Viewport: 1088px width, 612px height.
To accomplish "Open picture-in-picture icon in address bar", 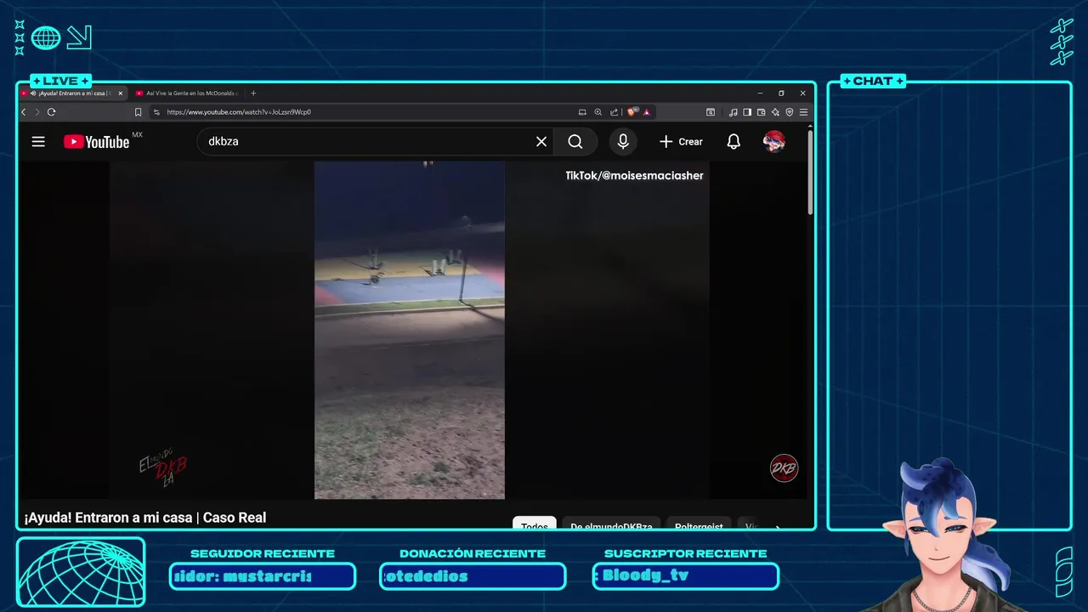I will pos(582,112).
